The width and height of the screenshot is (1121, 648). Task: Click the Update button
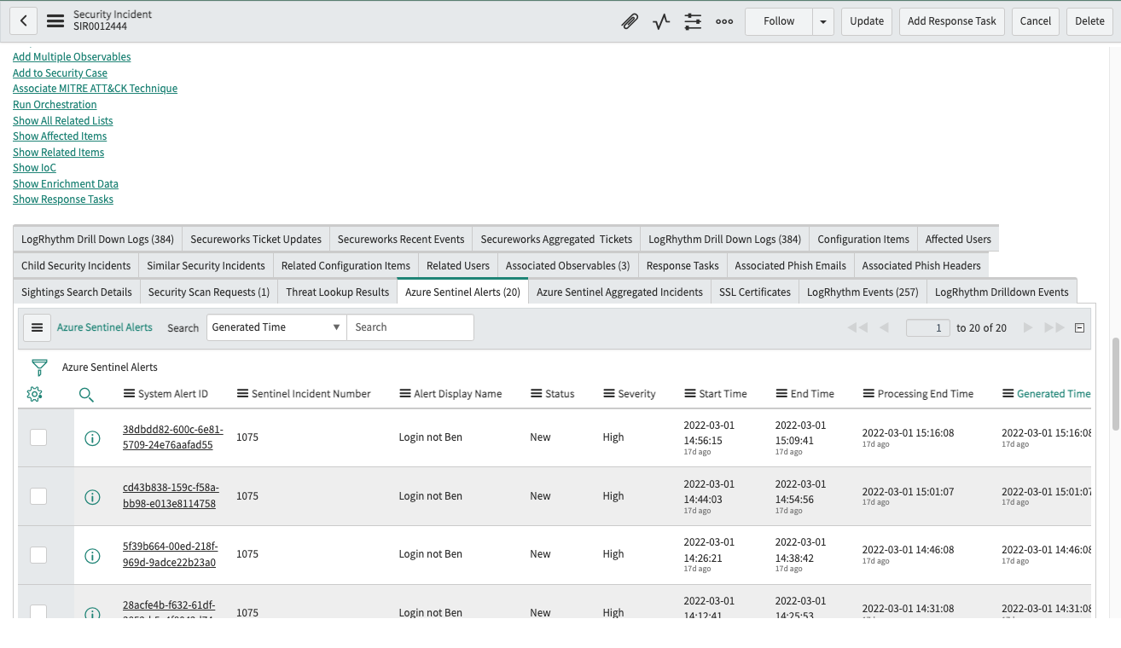click(867, 22)
